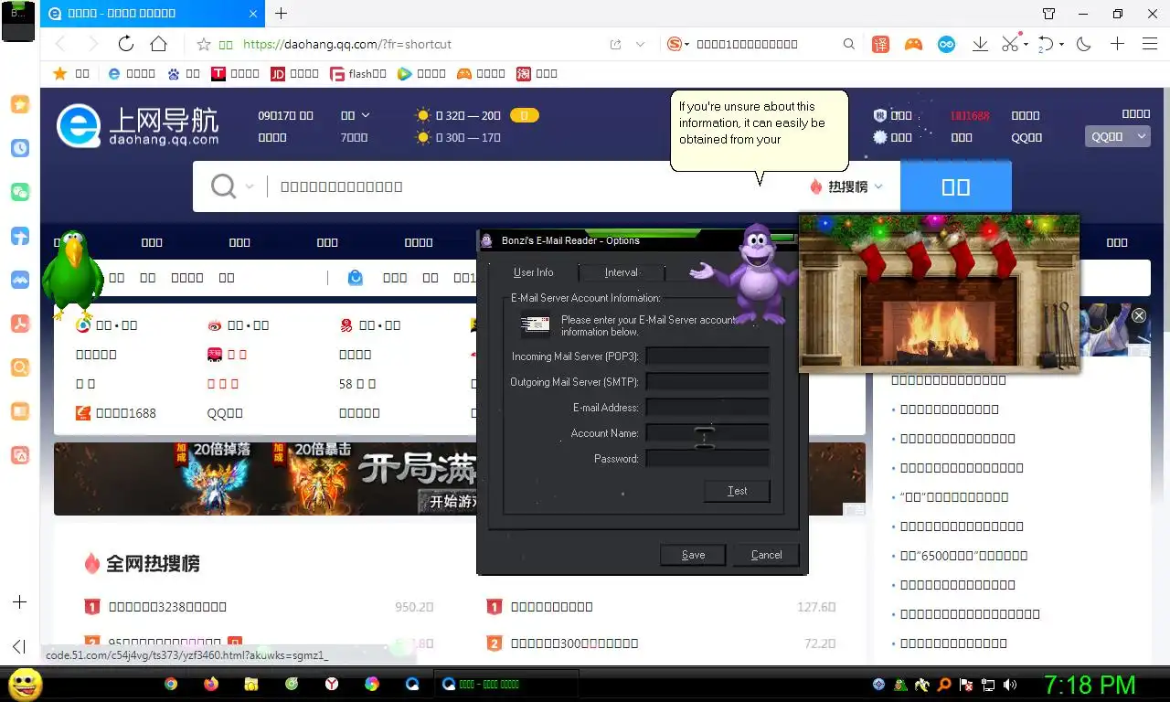Click the magnifier icon in browser search box
This screenshot has width=1170, height=702.
point(849,44)
